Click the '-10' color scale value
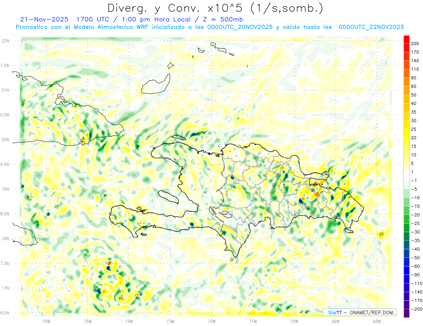 coord(415,198)
